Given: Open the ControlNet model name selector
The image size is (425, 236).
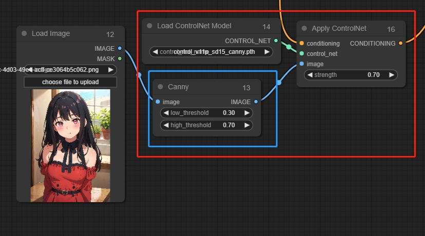Looking at the screenshot, I should pos(211,52).
